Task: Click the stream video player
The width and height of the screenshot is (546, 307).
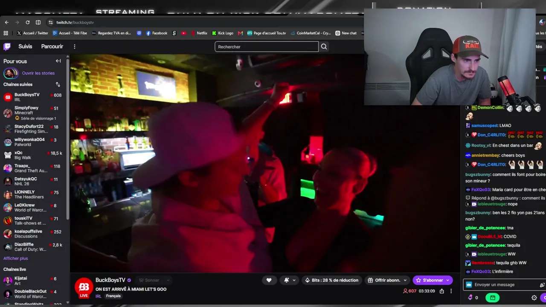Action: pos(264,164)
